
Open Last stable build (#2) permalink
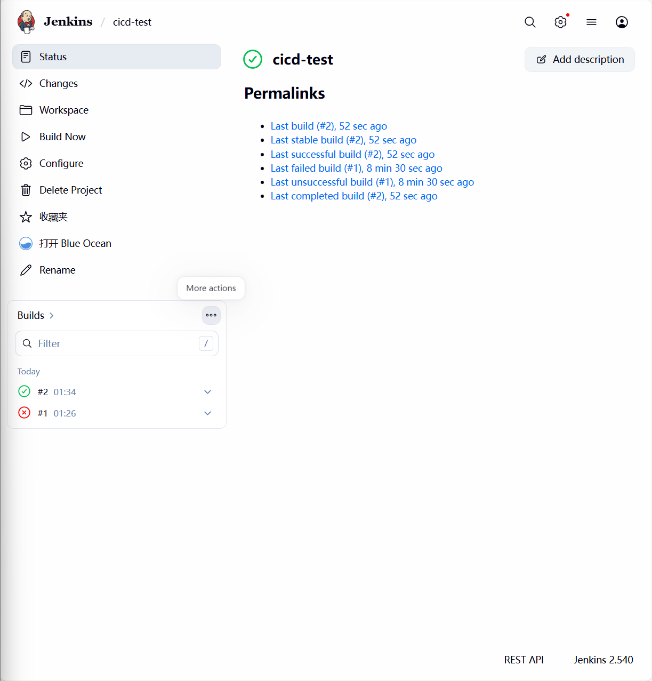click(343, 140)
